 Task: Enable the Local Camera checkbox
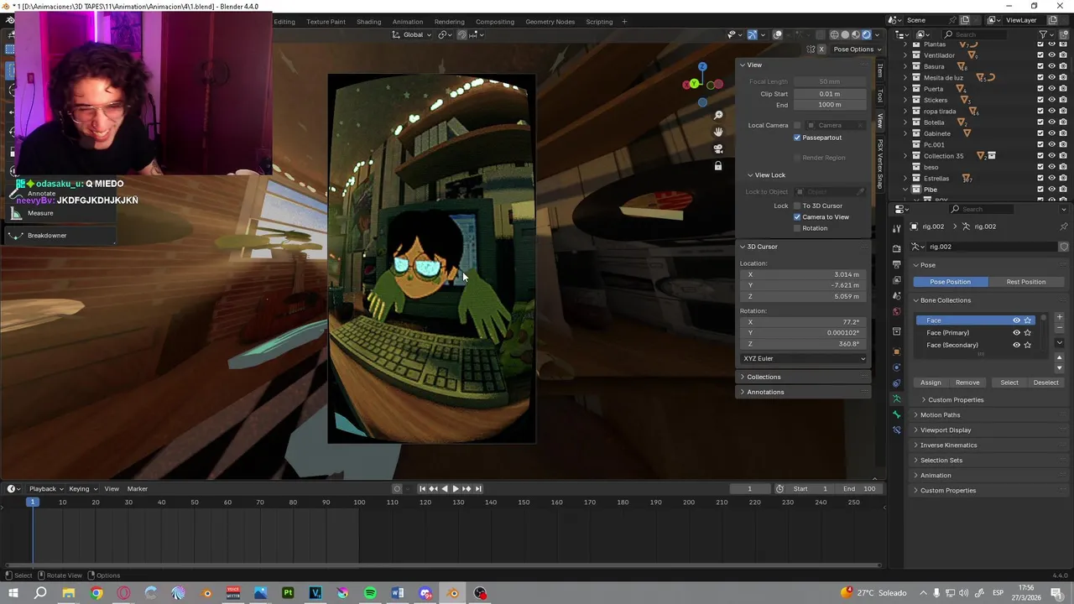click(x=797, y=125)
